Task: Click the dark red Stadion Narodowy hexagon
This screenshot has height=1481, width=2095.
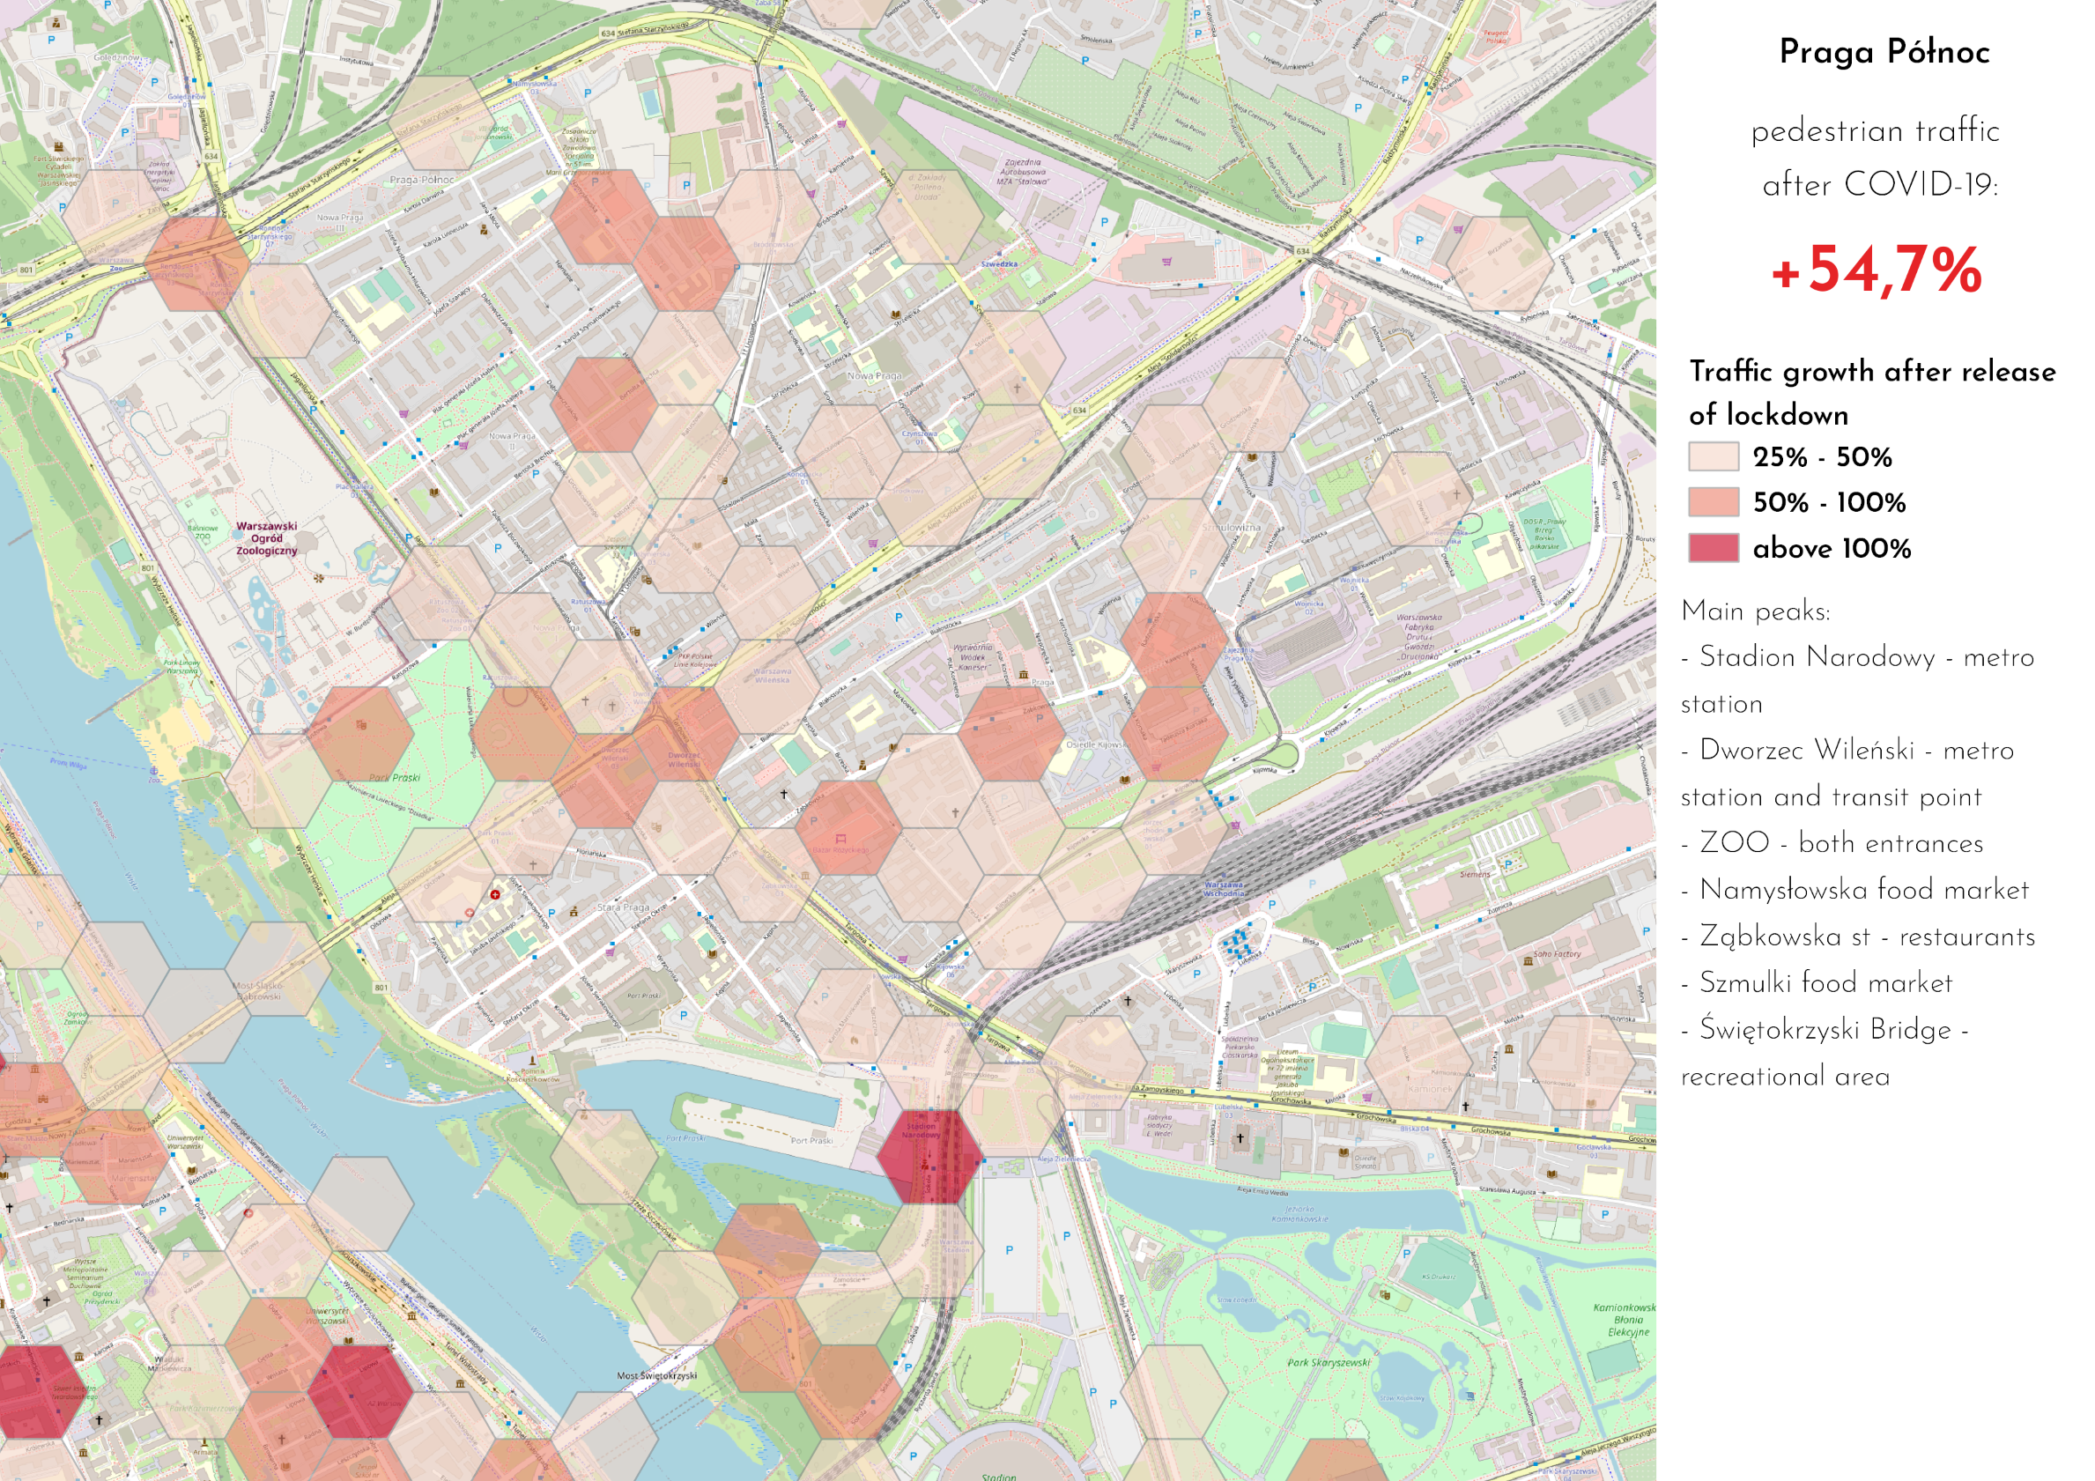Action: click(x=929, y=1156)
